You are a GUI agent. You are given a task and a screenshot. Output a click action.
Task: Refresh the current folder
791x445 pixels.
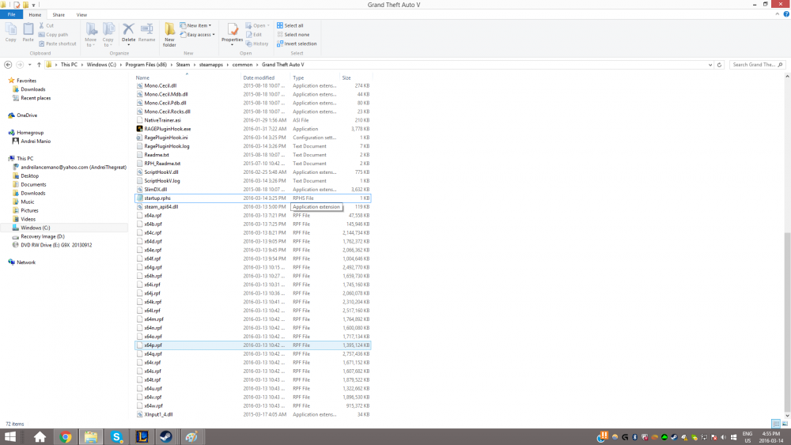tap(719, 65)
